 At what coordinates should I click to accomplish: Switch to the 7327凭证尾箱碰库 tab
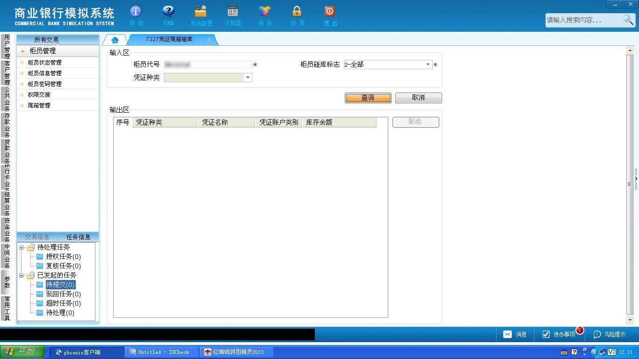(169, 39)
